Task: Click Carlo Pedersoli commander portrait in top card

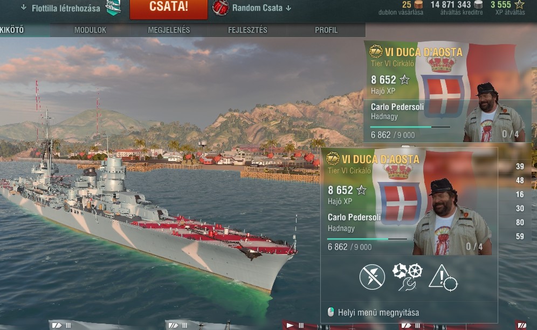Action: (494, 113)
